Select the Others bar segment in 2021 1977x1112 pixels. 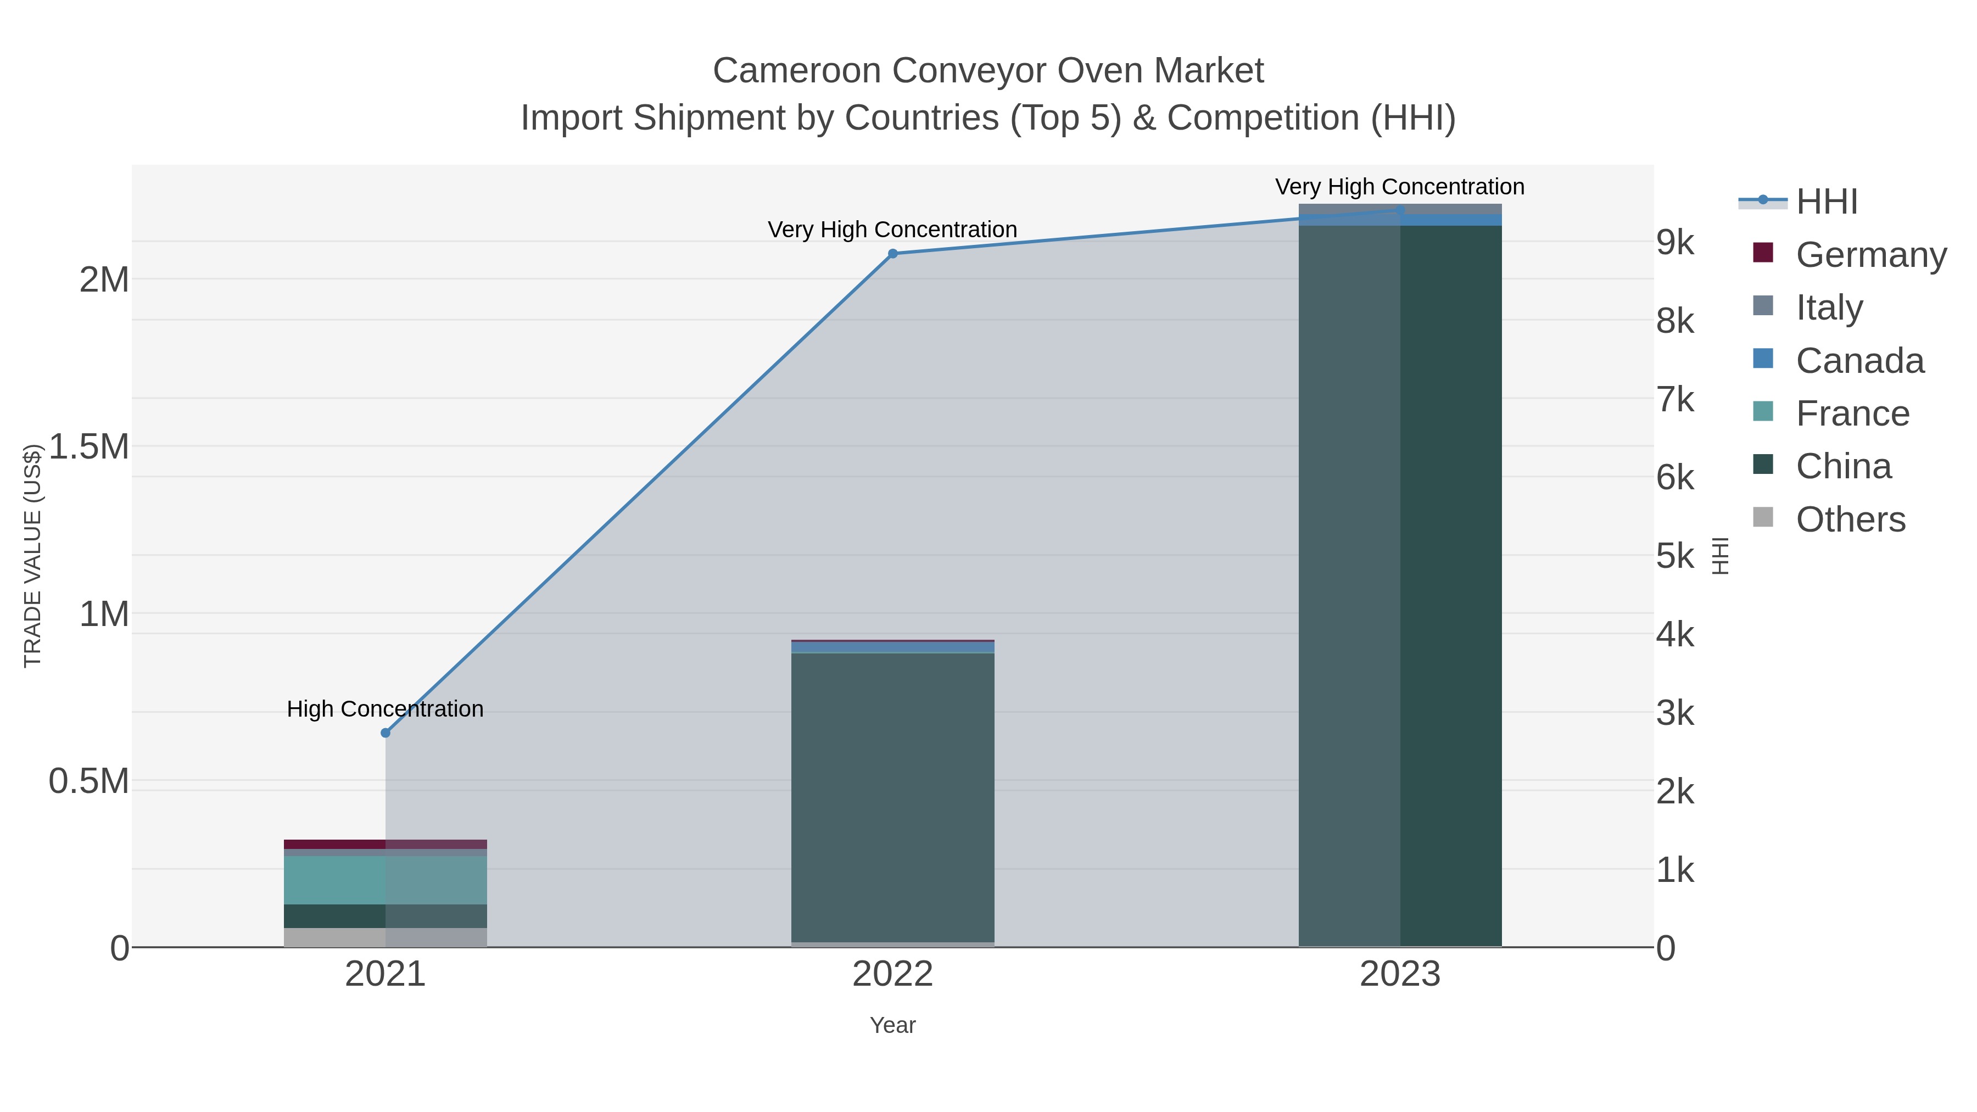point(386,937)
